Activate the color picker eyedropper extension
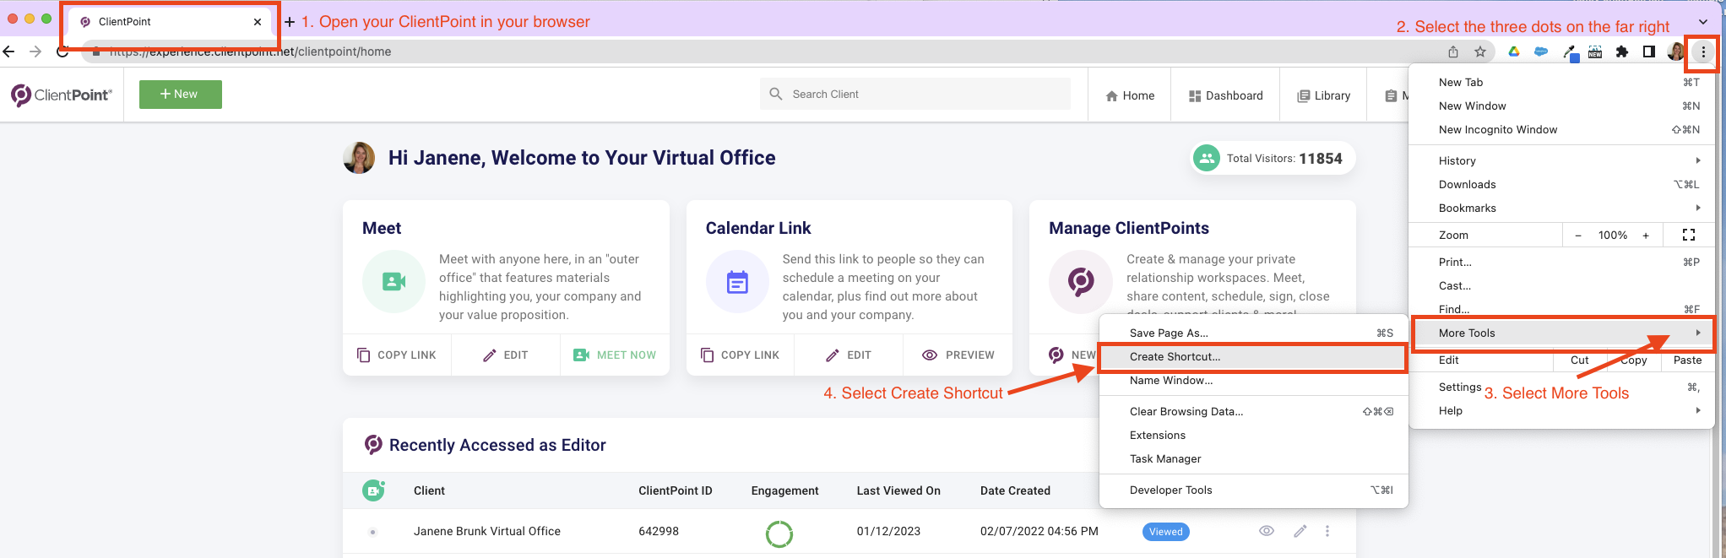 [x=1570, y=53]
